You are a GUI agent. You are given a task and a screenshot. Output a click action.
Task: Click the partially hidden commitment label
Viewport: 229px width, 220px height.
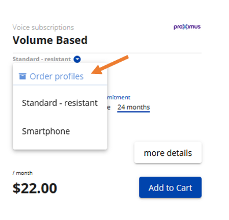[x=119, y=98]
